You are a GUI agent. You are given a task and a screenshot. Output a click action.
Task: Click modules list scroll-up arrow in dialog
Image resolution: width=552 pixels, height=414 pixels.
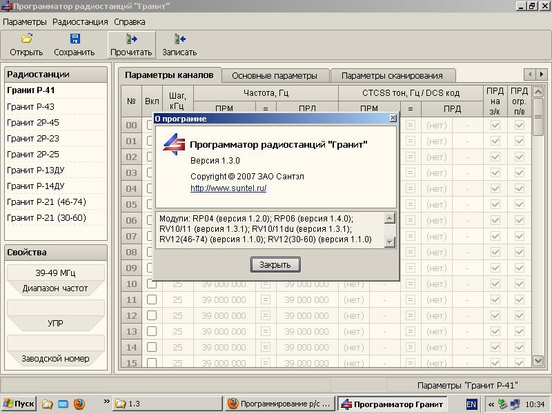point(389,218)
